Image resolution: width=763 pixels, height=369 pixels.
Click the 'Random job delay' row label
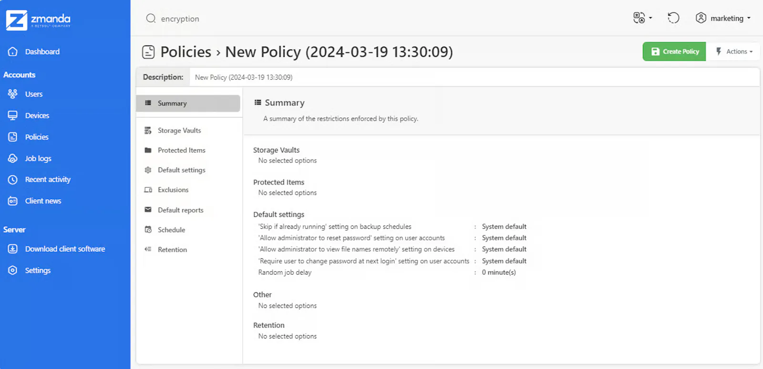click(285, 273)
